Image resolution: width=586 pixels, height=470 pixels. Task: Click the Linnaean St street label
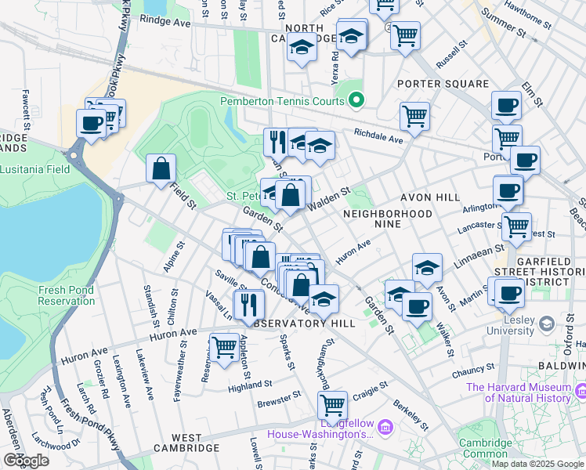(x=479, y=255)
